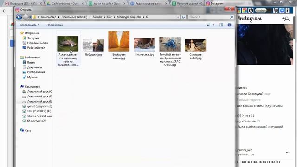This screenshot has width=297, height=167.
Task: Open Clients network drive in sidebar
Action: coord(37,116)
